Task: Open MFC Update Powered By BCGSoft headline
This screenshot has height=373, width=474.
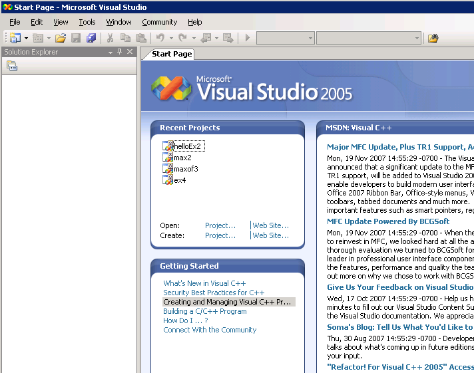Action: point(388,221)
